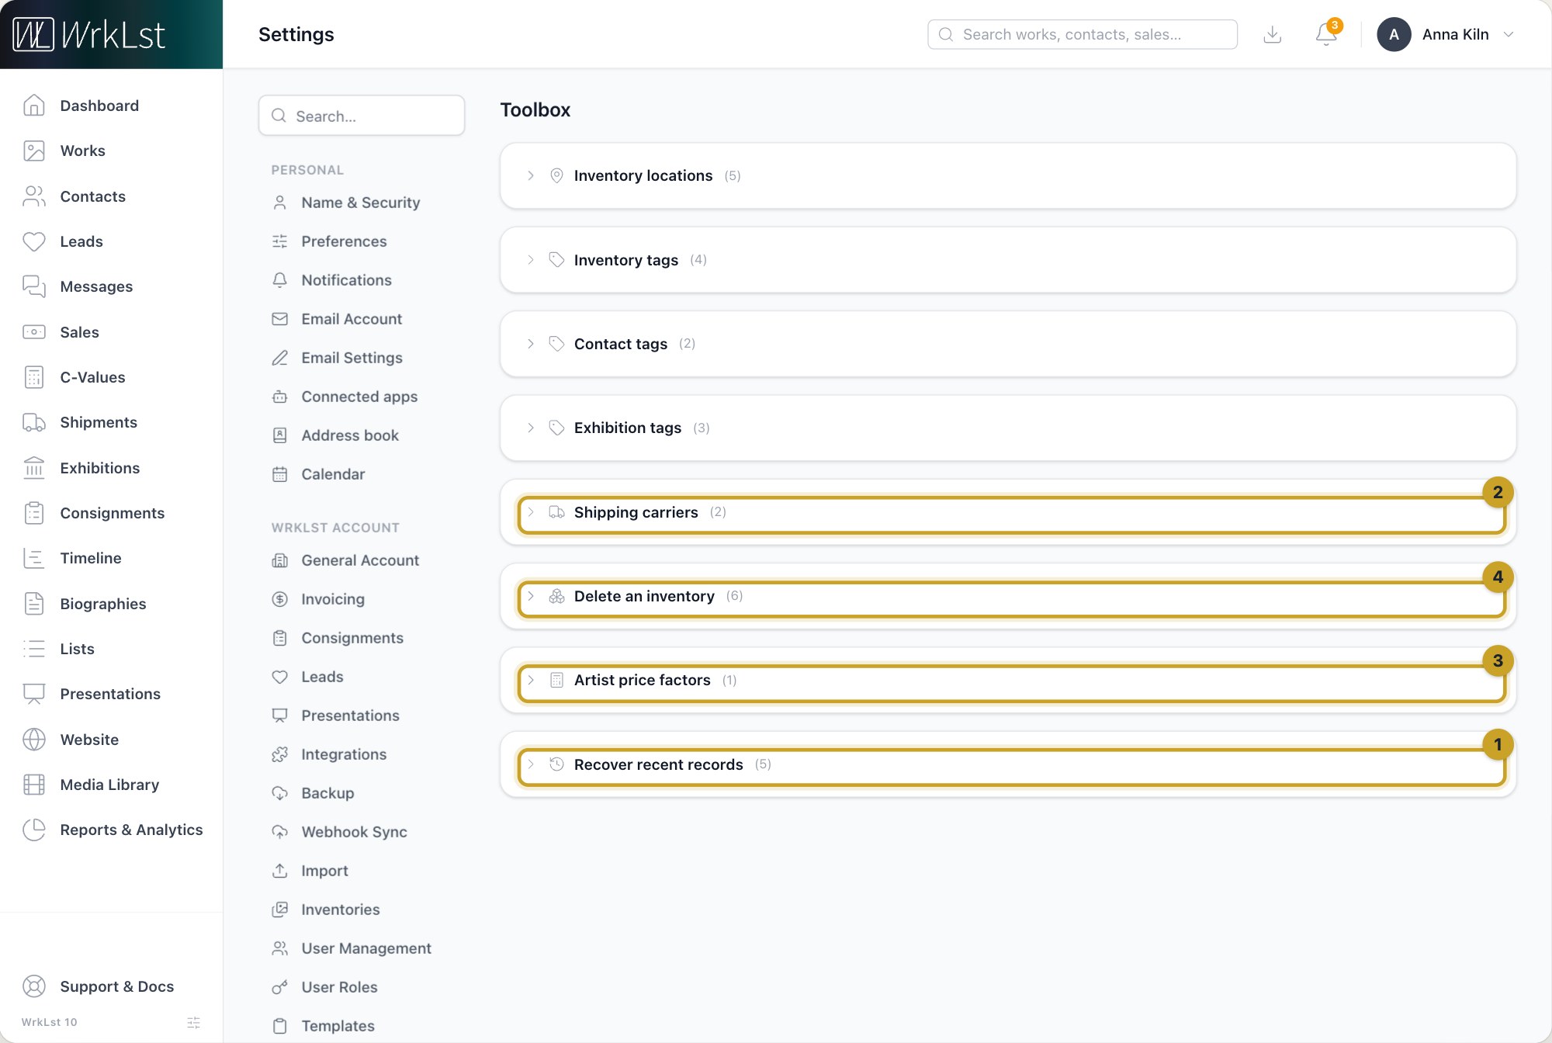This screenshot has width=1552, height=1043.
Task: Click the Messages chat bubbles icon
Action: [x=33, y=286]
